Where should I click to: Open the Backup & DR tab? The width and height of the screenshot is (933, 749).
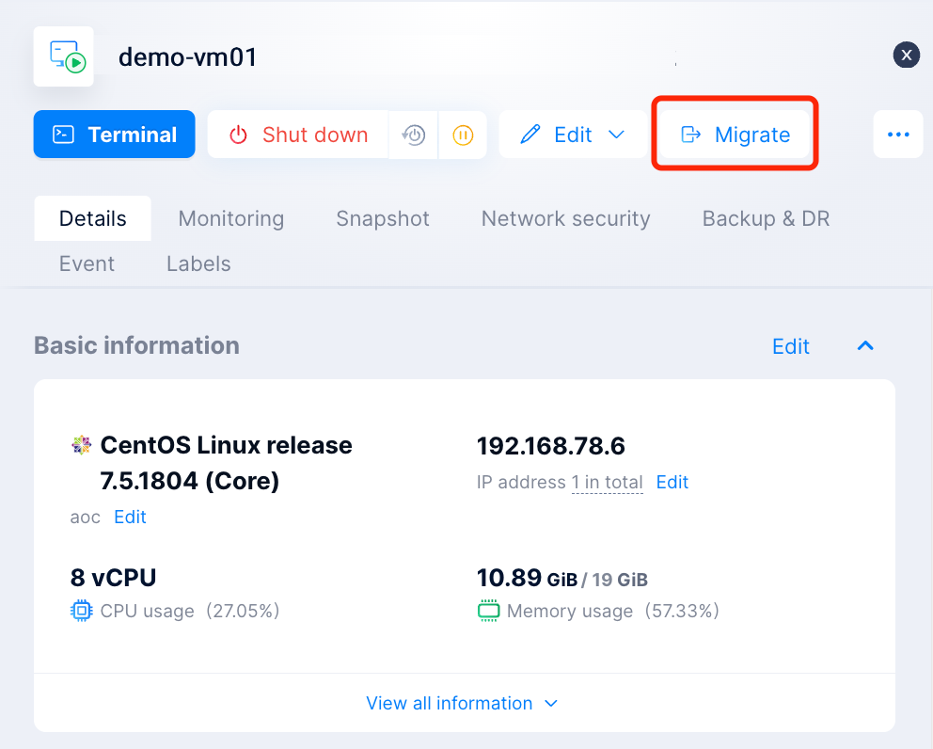click(766, 218)
